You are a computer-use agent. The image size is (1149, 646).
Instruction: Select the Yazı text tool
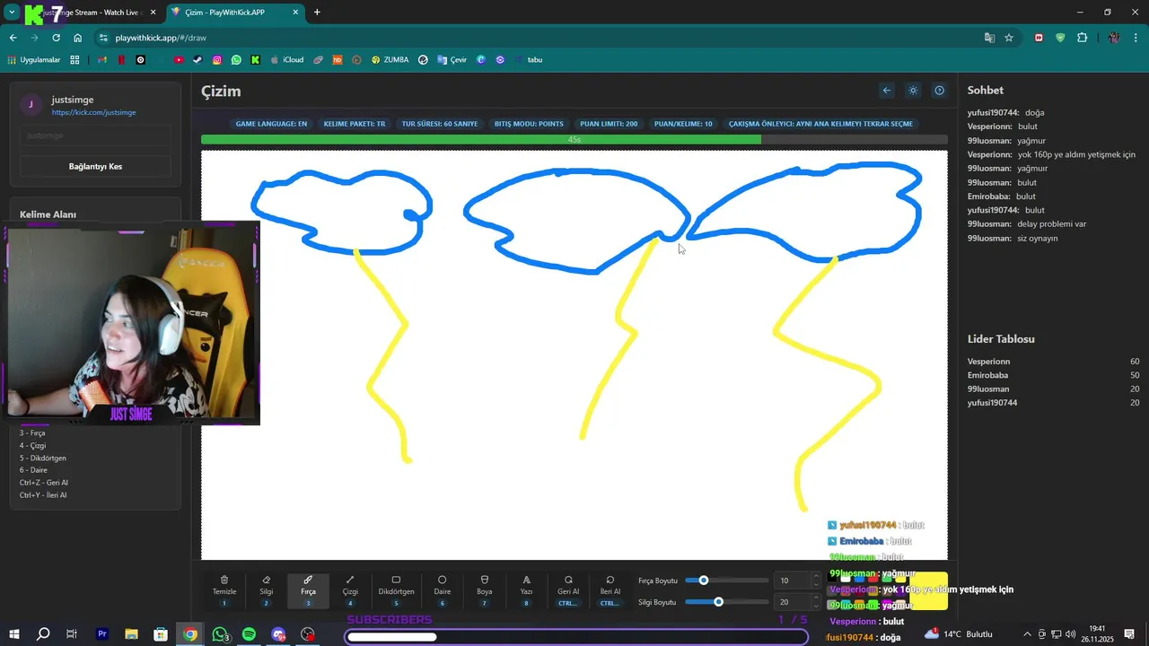(x=527, y=590)
